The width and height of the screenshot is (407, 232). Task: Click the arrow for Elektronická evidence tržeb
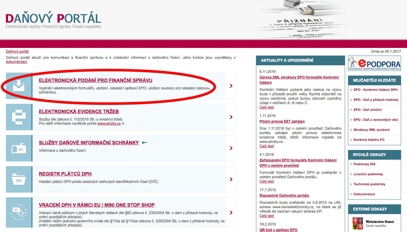pos(231,117)
